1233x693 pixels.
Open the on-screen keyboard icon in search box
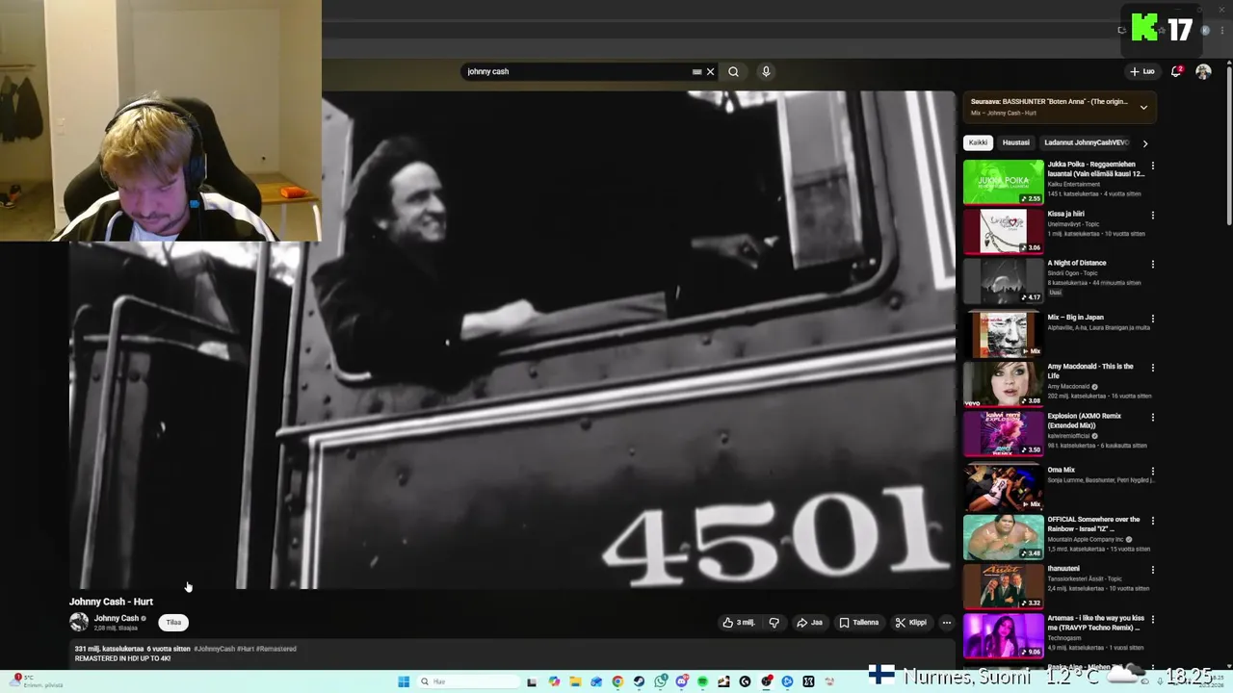(x=696, y=71)
